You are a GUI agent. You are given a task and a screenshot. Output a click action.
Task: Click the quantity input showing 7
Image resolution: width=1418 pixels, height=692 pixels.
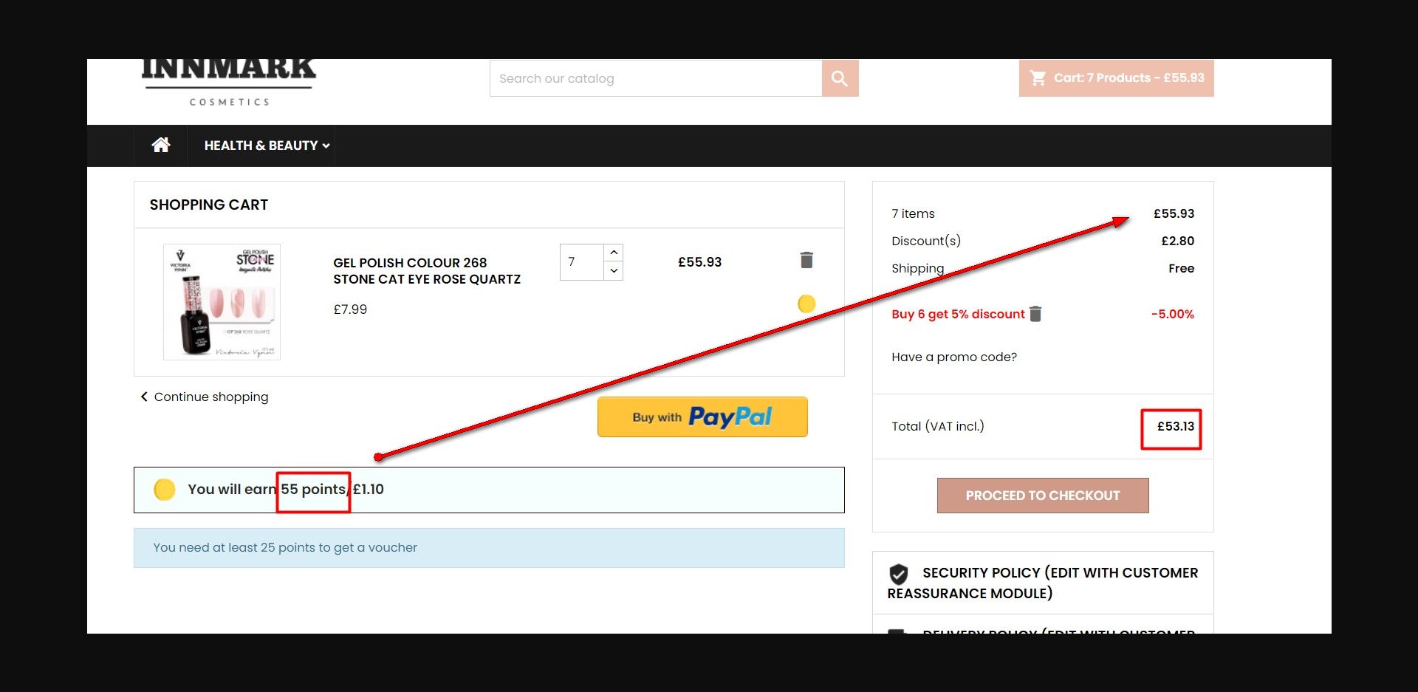pos(582,262)
